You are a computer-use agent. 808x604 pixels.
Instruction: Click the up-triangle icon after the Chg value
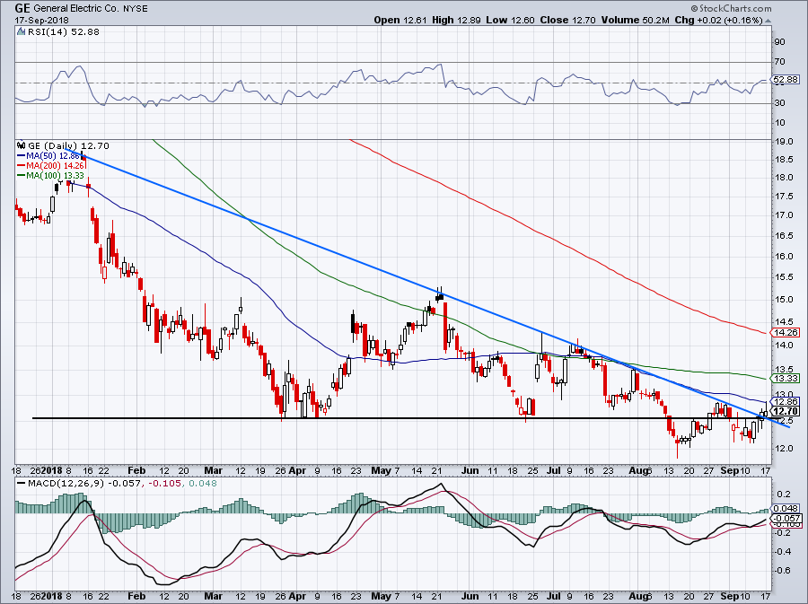pyautogui.click(x=768, y=21)
